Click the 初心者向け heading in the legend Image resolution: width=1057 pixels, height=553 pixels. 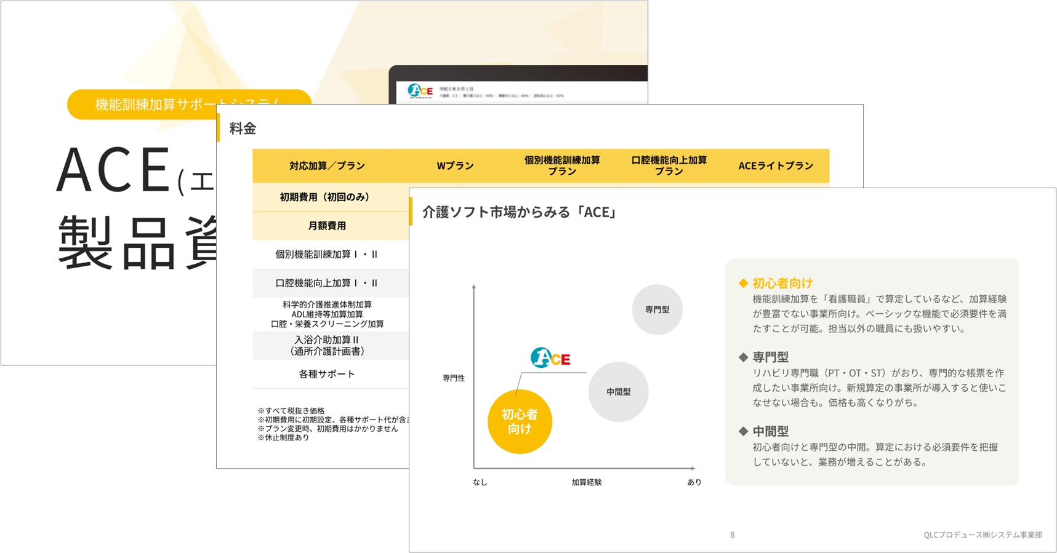(782, 283)
